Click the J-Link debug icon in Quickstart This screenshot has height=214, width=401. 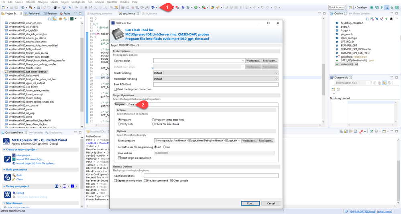coord(72,186)
